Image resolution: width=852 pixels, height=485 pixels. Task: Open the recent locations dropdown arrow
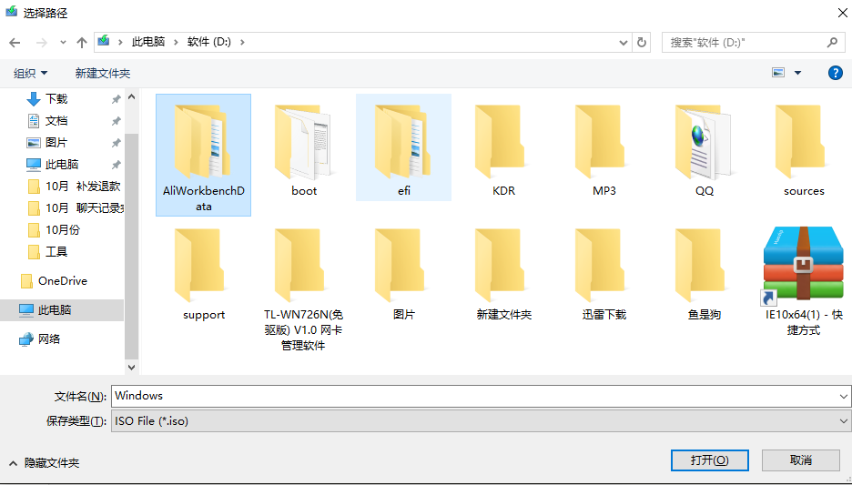click(63, 43)
